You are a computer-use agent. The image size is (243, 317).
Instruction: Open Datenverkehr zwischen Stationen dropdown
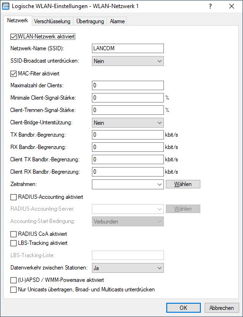(128, 268)
